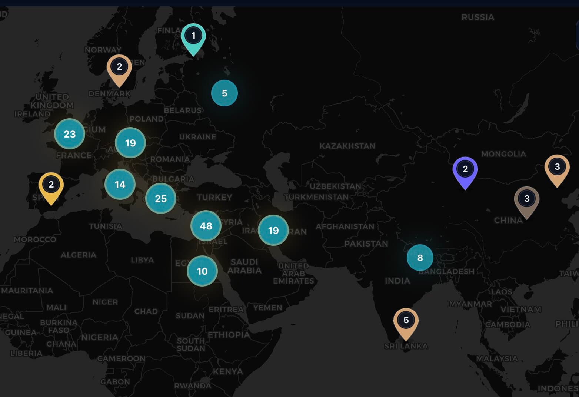
Task: Click the cluster of 10 over Egypt
Action: pos(202,271)
